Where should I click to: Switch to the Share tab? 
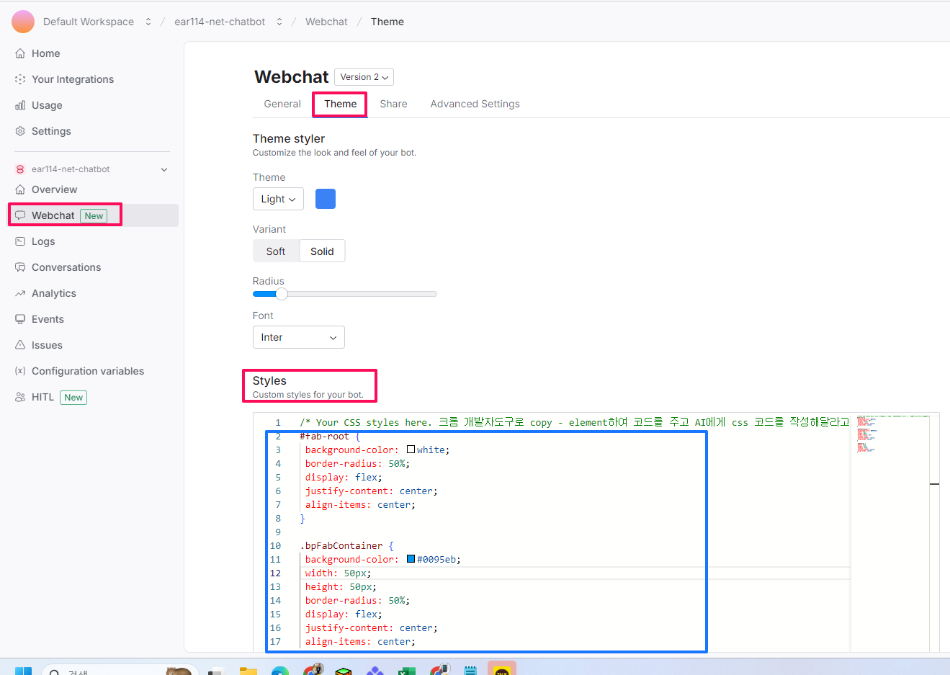click(x=393, y=104)
